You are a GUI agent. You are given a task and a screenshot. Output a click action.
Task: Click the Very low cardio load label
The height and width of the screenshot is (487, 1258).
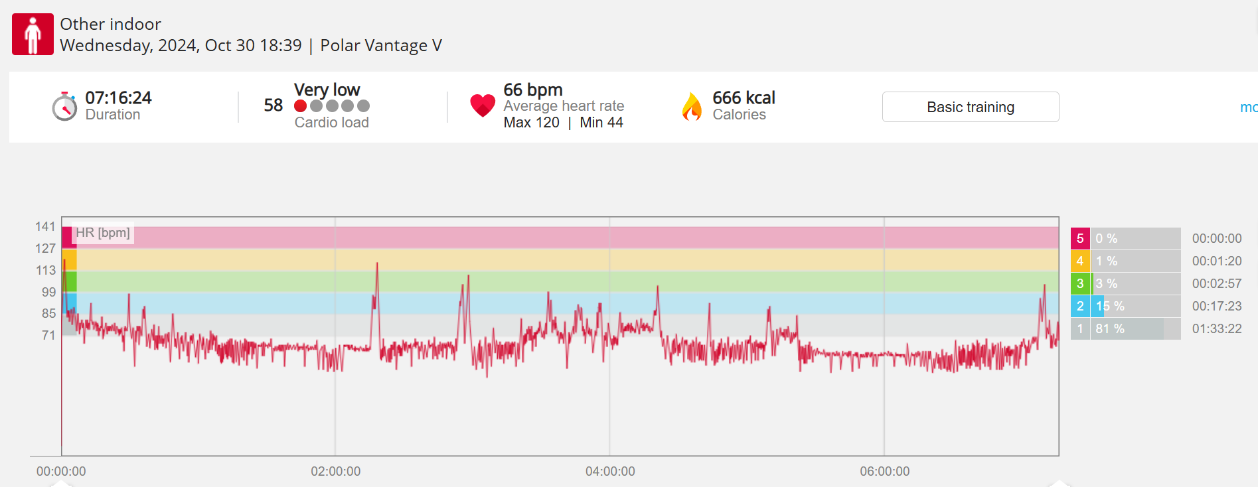point(327,90)
